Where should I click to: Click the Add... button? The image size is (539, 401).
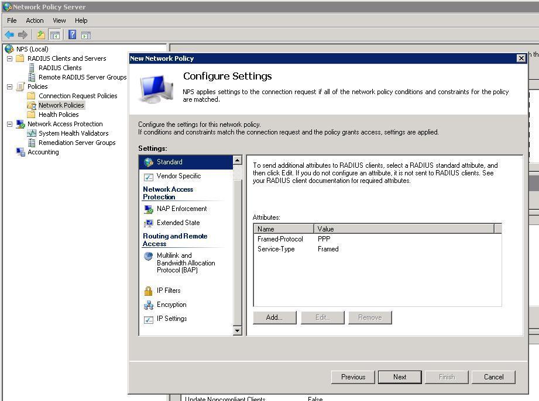[x=274, y=317]
